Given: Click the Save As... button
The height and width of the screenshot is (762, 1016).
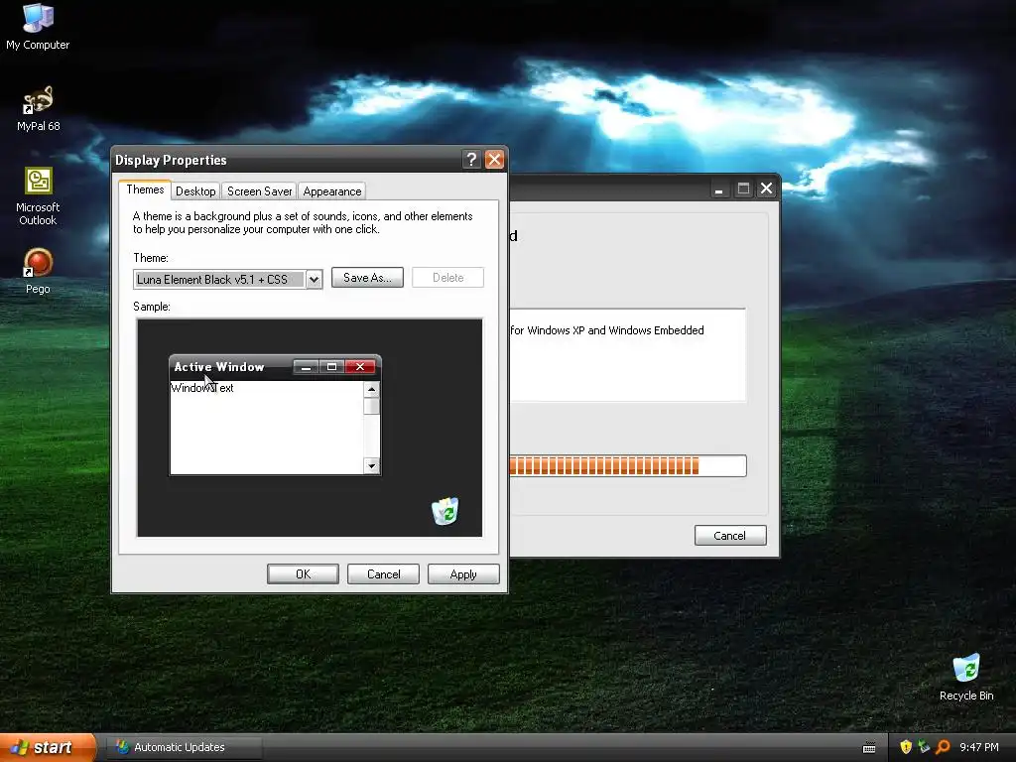Looking at the screenshot, I should 367,278.
